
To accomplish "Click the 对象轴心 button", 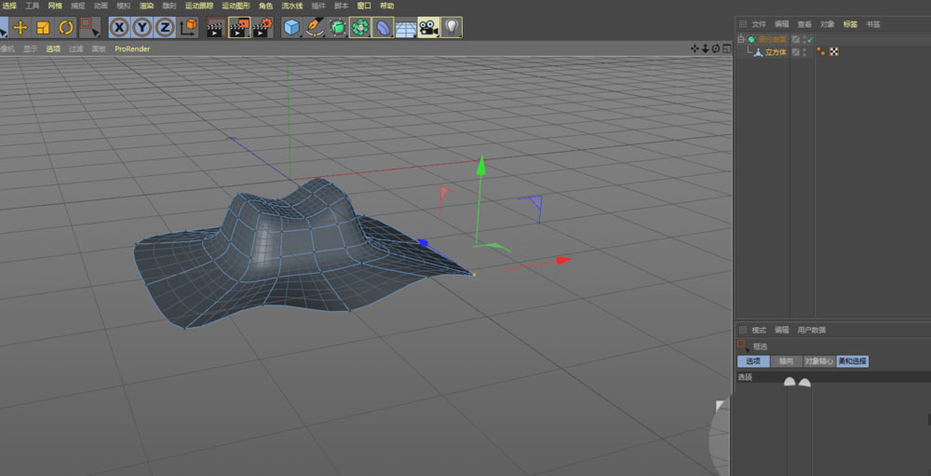I will pos(818,360).
